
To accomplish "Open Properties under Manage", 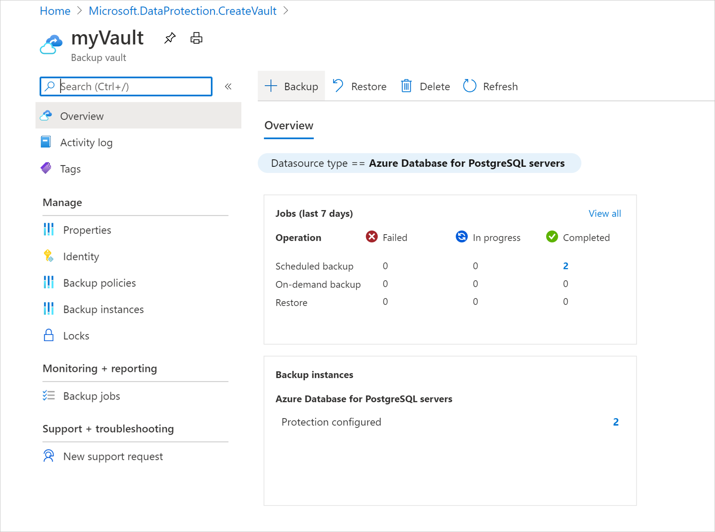I will tap(87, 230).
